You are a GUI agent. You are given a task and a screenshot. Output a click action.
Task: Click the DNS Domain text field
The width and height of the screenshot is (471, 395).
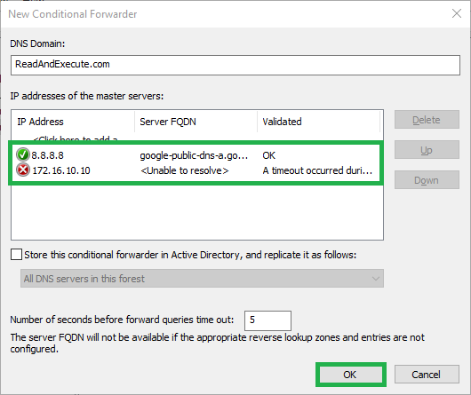click(x=235, y=65)
